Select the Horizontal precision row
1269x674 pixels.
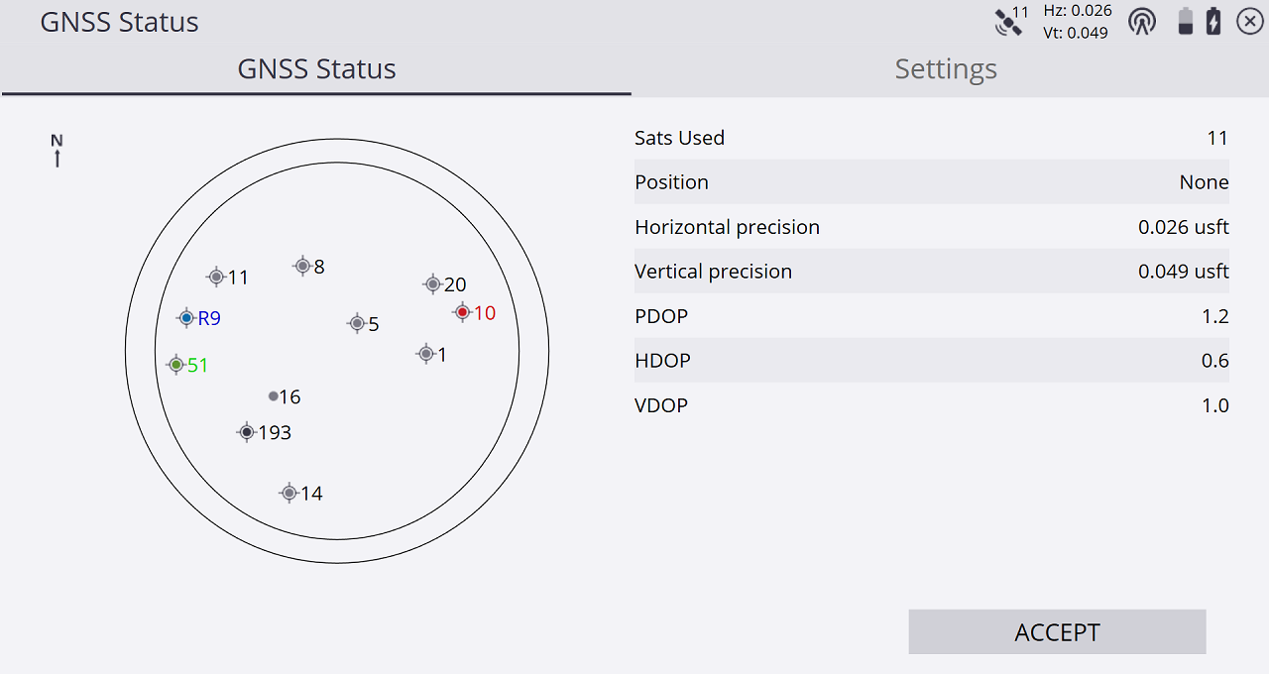tap(932, 227)
